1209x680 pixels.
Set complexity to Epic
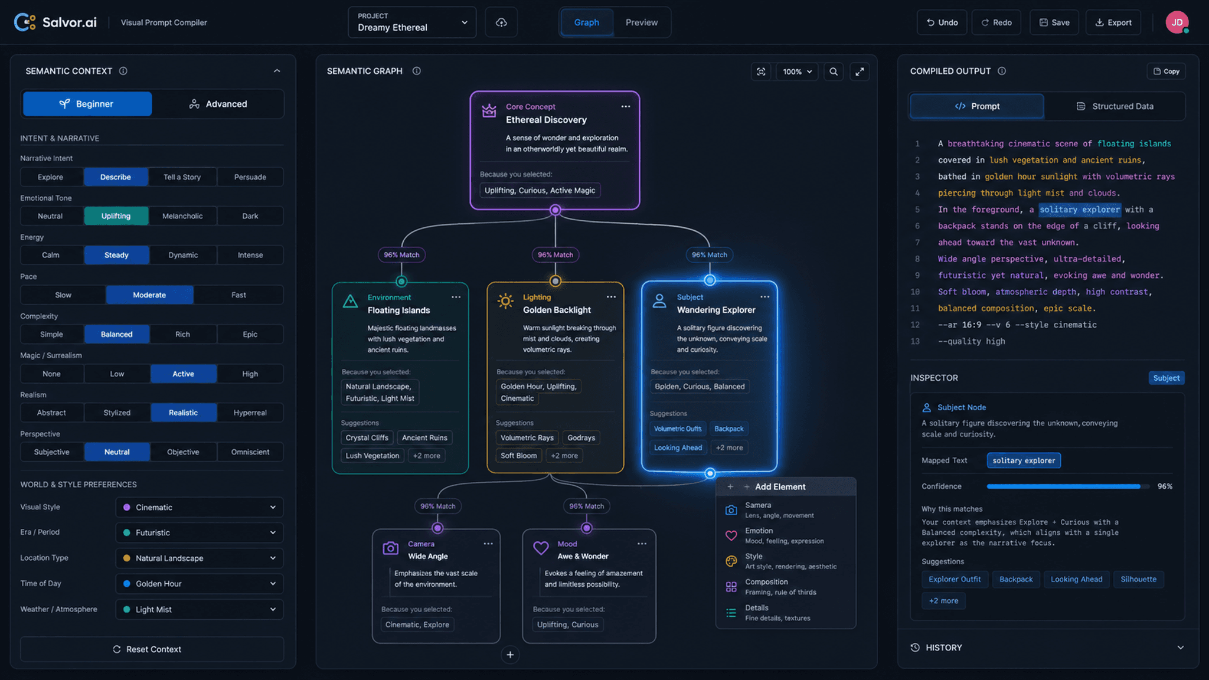coord(250,334)
